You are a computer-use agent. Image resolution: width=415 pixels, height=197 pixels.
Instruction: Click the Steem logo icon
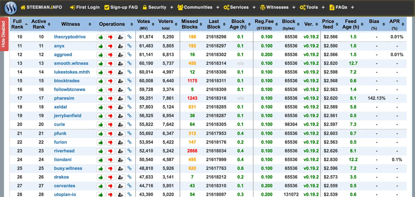tap(11, 8)
